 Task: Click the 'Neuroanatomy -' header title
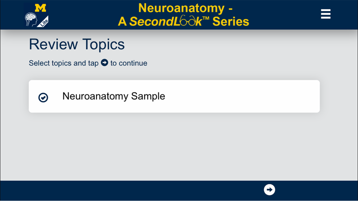point(185,8)
